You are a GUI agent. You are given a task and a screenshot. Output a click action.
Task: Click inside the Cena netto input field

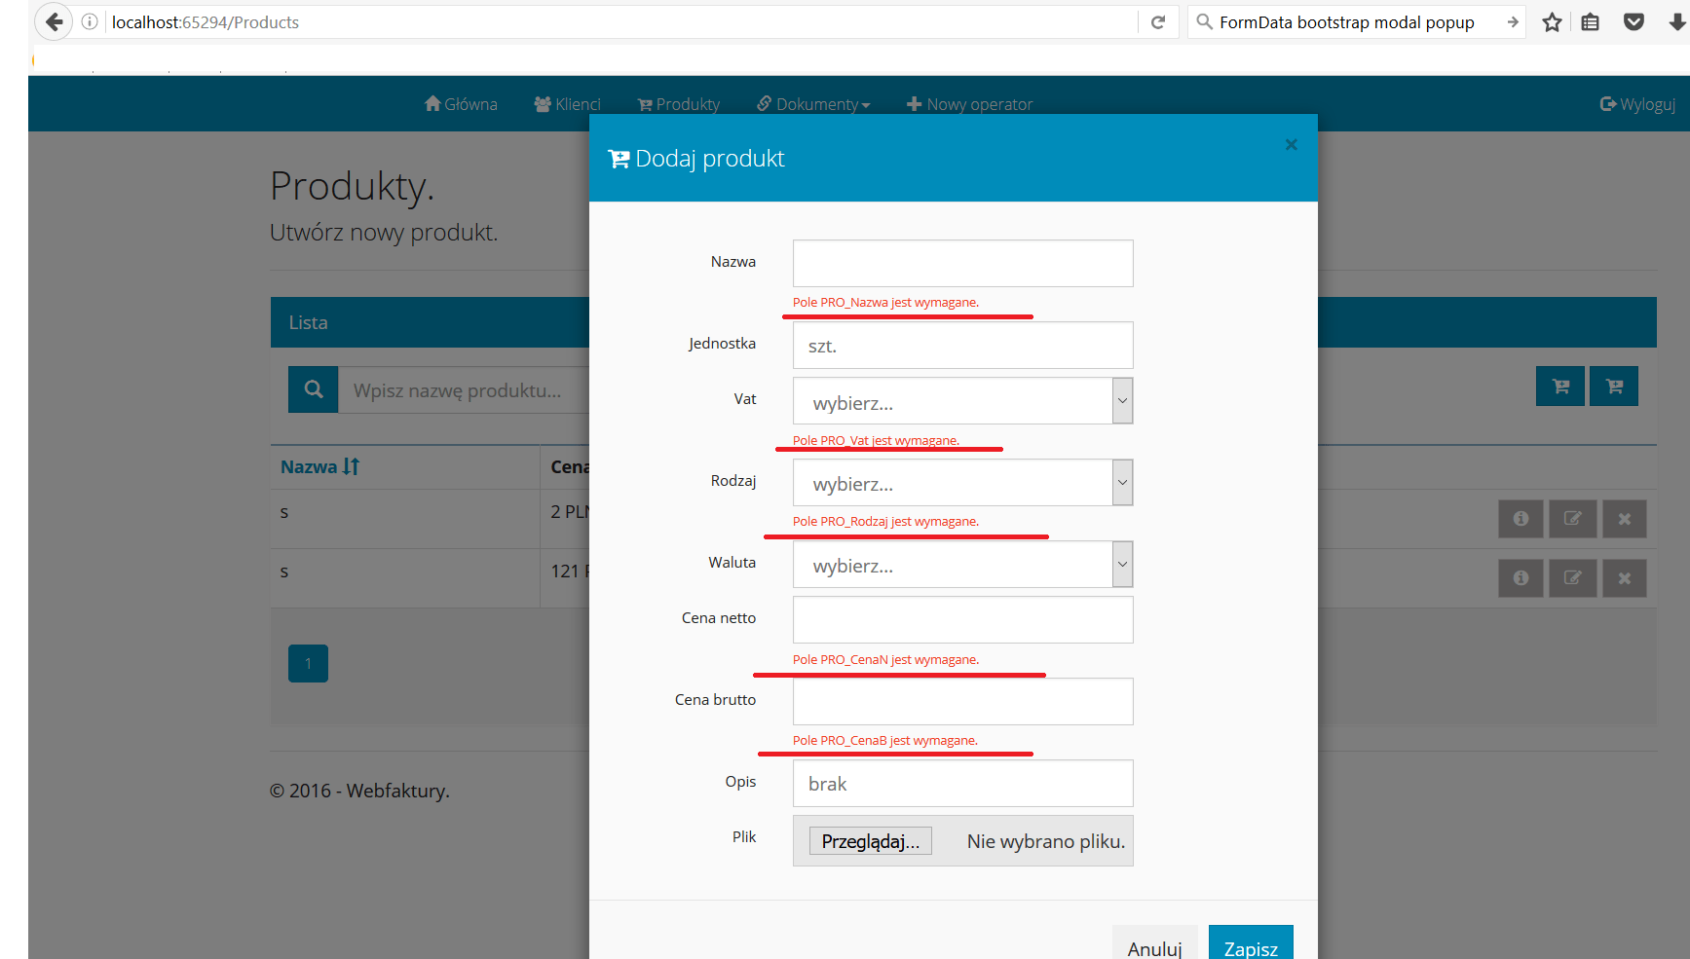pos(962,619)
